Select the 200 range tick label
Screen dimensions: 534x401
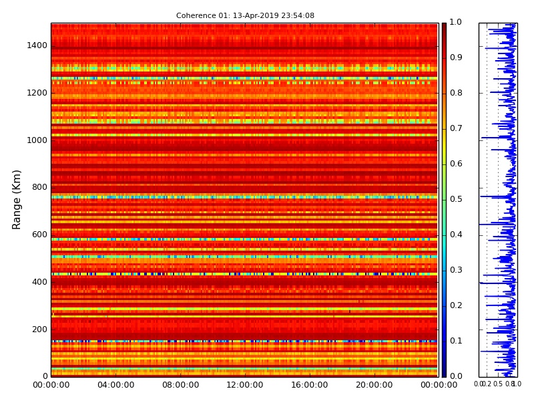point(39,329)
